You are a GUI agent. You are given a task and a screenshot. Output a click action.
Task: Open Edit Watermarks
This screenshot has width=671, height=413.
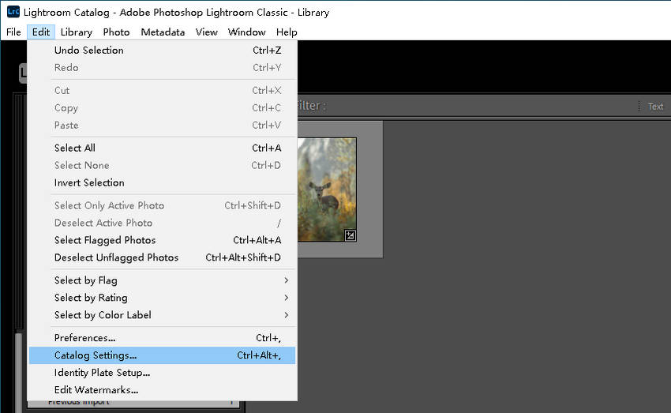pyautogui.click(x=162, y=390)
